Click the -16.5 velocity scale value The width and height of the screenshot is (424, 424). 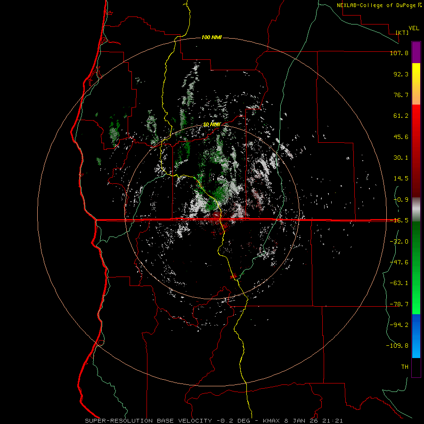tap(399, 220)
